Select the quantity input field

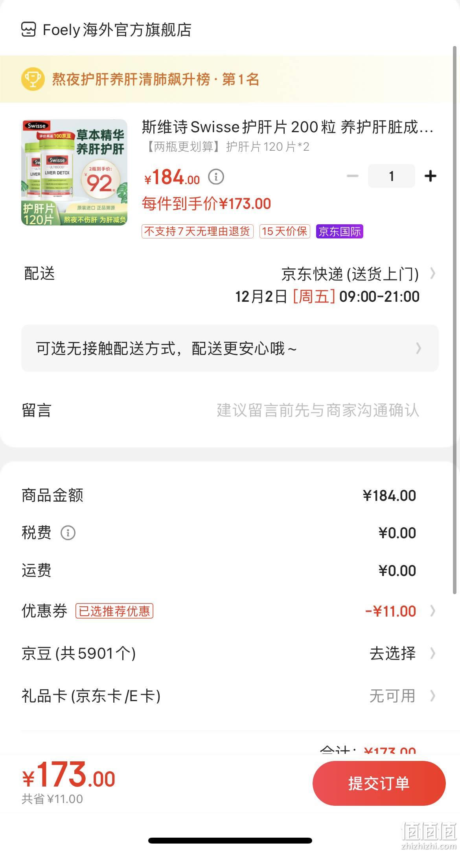pyautogui.click(x=391, y=176)
